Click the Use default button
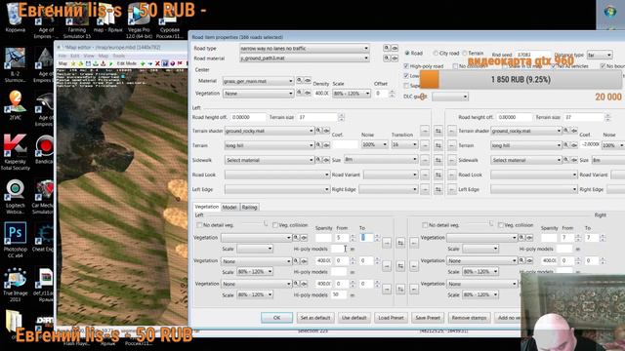The height and width of the screenshot is (351, 625). [x=354, y=318]
